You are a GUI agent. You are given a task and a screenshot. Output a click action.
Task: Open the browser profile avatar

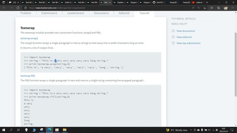tap(226, 8)
